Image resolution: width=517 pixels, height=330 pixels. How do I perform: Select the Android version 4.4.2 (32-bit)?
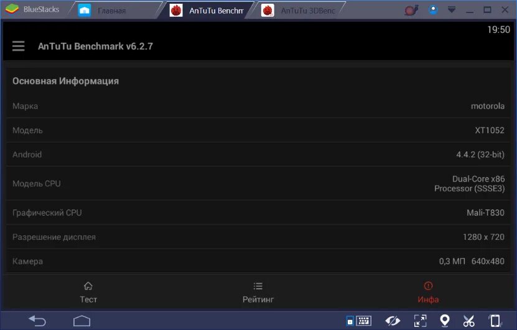tap(480, 155)
